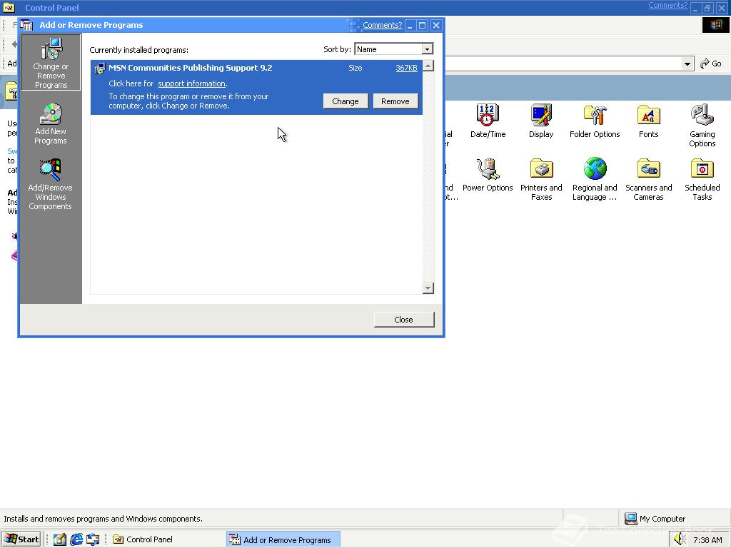This screenshot has height=548, width=731.
Task: Expand the Control Panel address bar dropdown
Action: pos(687,64)
